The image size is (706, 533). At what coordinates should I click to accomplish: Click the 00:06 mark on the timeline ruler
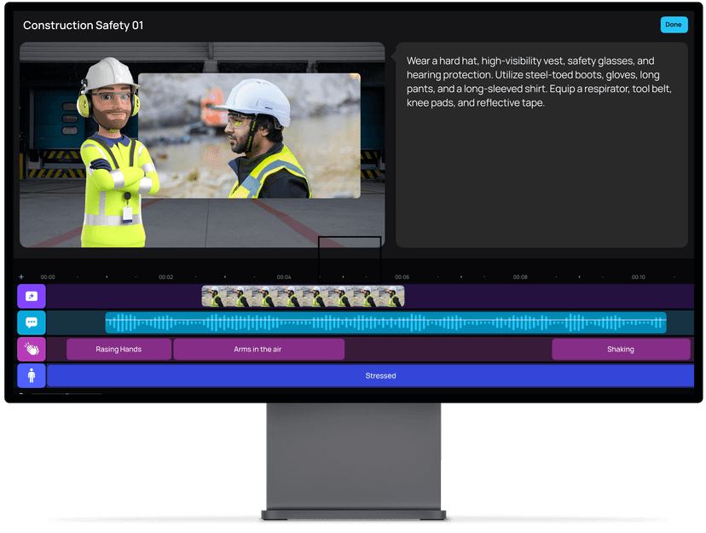pos(402,276)
